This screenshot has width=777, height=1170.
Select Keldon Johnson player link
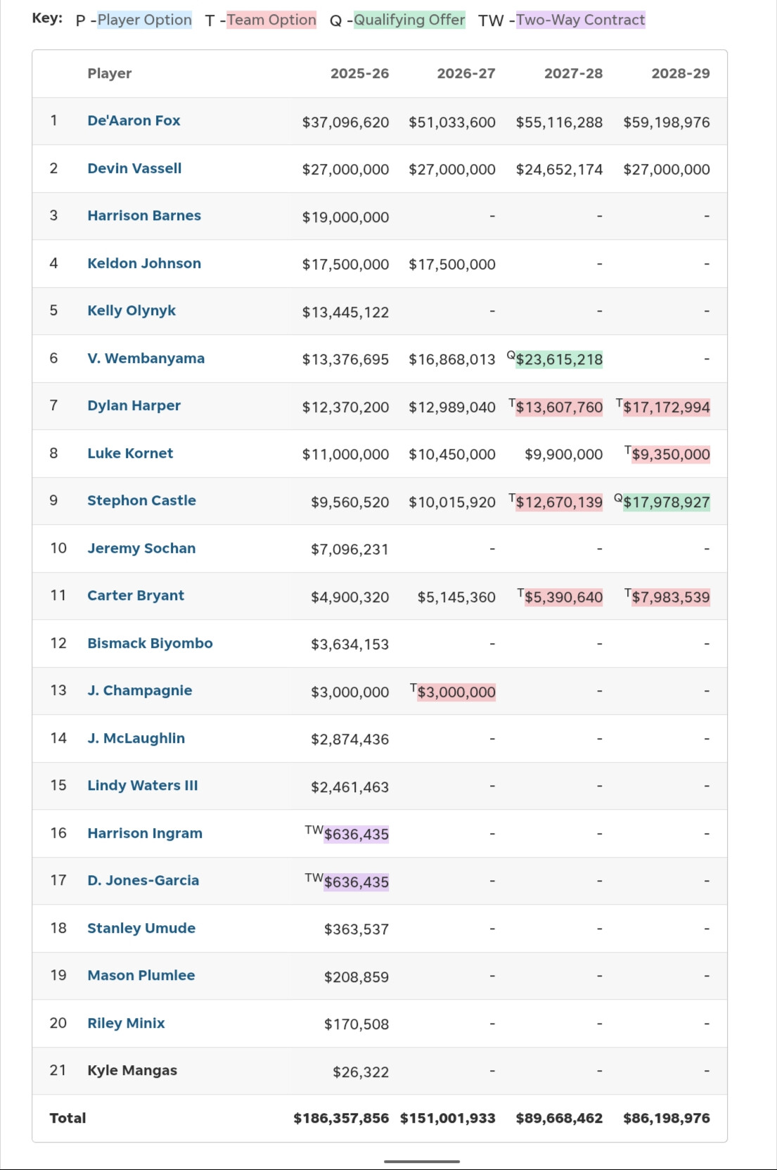pos(144,264)
